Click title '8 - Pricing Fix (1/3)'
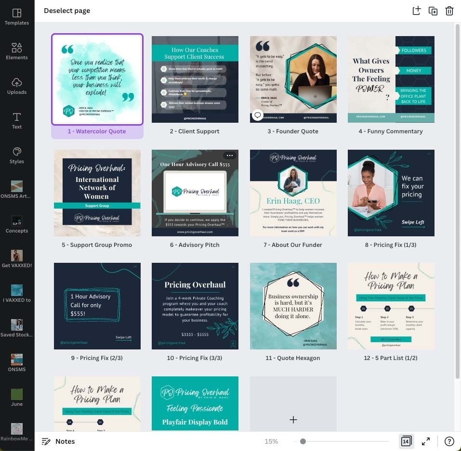The height and width of the screenshot is (451, 461). 391,245
